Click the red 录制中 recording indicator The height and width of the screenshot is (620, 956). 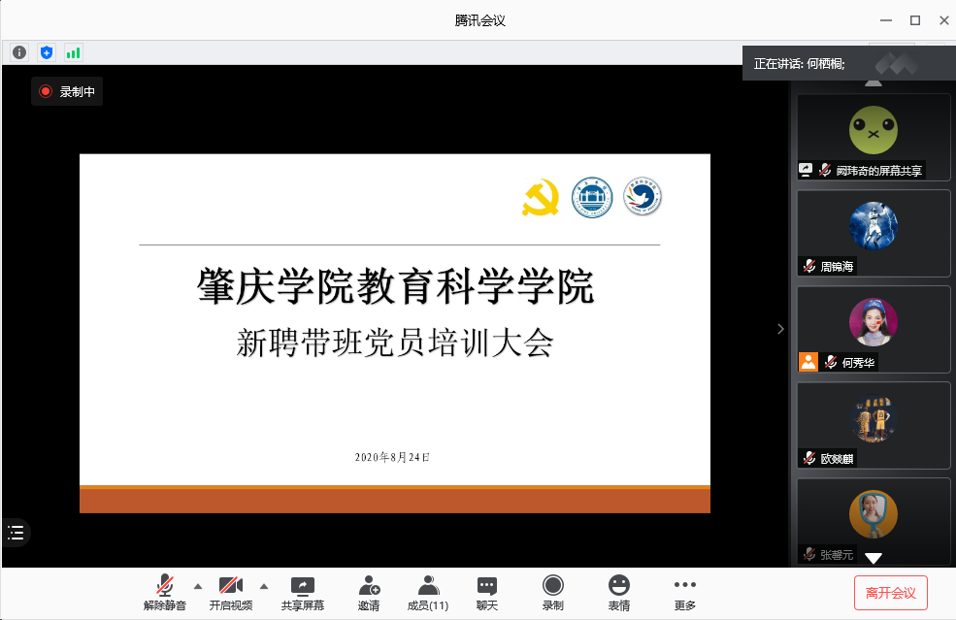tap(67, 92)
